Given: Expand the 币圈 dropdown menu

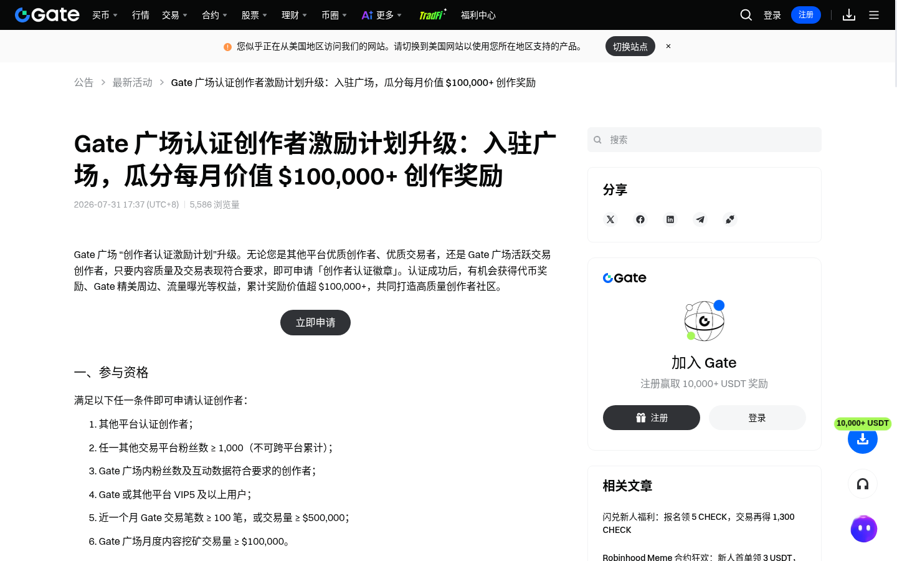Looking at the screenshot, I should click(334, 15).
